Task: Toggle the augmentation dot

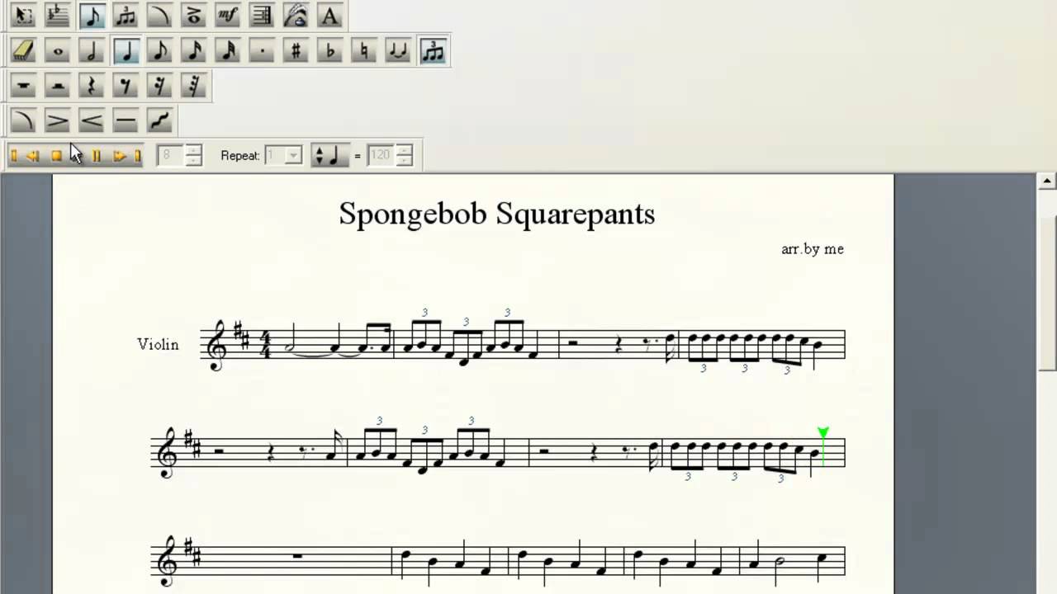Action: coord(261,51)
